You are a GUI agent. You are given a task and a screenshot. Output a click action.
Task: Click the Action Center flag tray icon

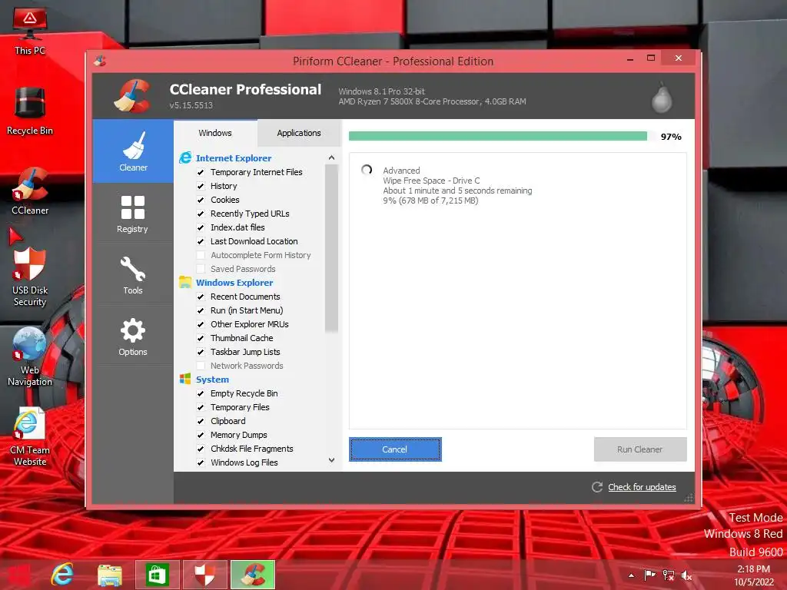click(649, 575)
